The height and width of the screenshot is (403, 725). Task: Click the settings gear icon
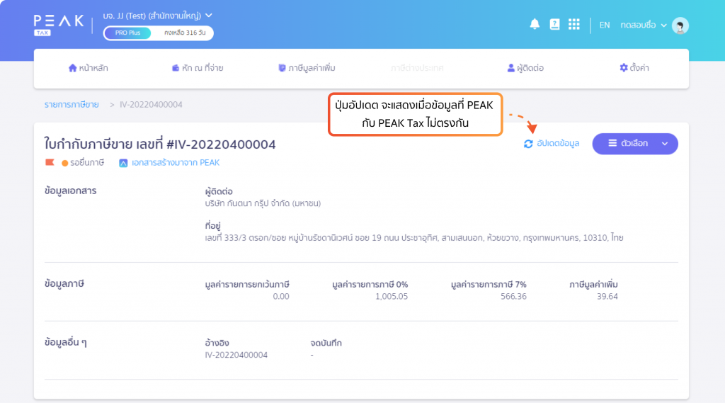click(623, 68)
